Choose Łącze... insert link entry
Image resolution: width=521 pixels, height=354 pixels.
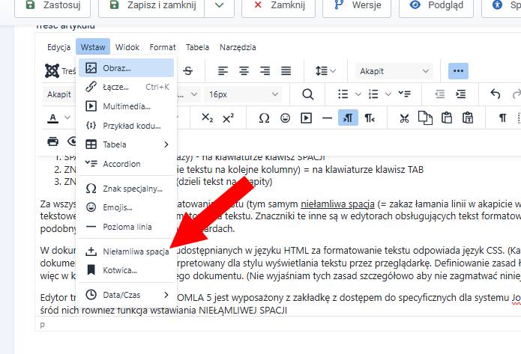coord(126,87)
